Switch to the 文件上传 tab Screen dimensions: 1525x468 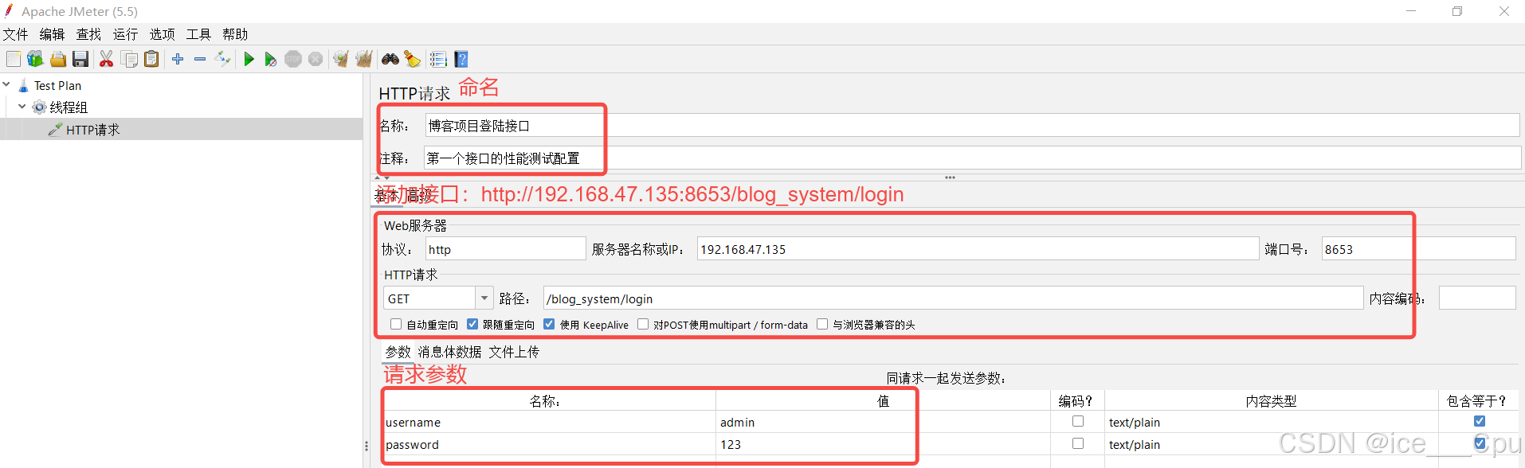pyautogui.click(x=514, y=352)
